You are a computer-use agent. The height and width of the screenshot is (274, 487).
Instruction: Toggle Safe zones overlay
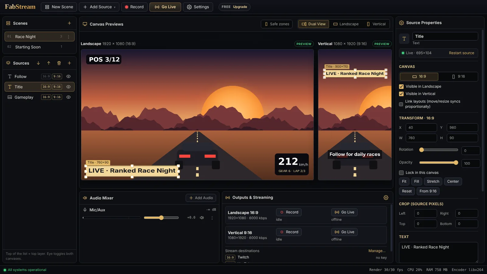[x=277, y=24]
